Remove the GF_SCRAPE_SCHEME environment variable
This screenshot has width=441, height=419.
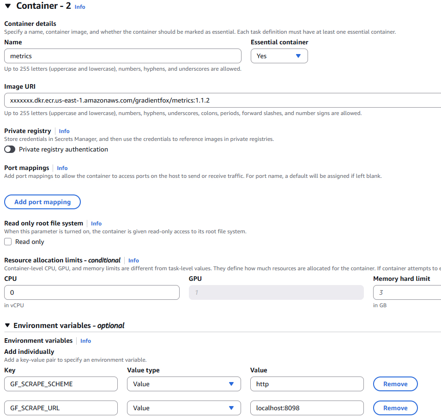point(395,384)
